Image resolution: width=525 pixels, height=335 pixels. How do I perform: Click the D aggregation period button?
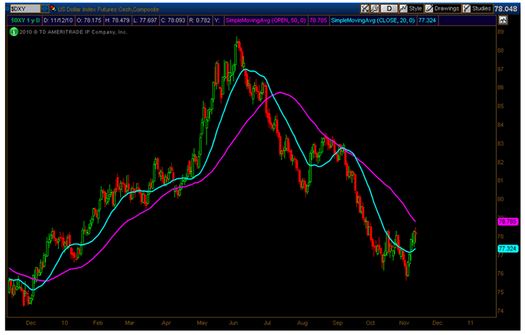(x=388, y=9)
